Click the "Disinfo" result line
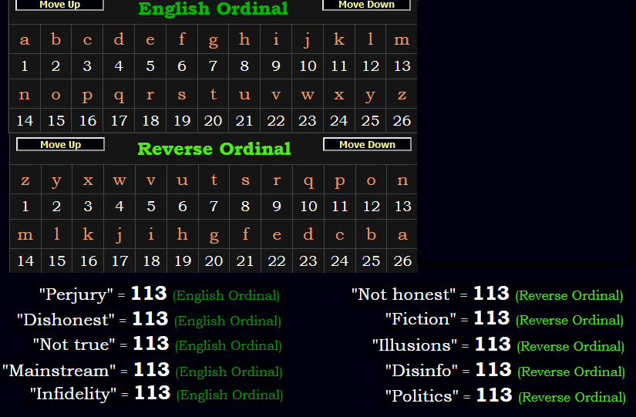 [x=506, y=370]
